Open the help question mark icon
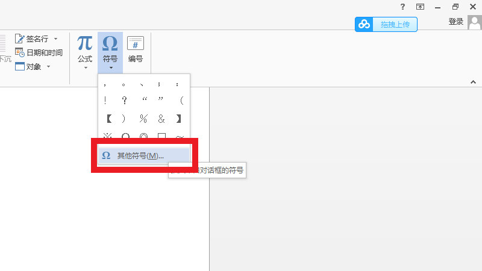The width and height of the screenshot is (482, 271). click(x=402, y=7)
